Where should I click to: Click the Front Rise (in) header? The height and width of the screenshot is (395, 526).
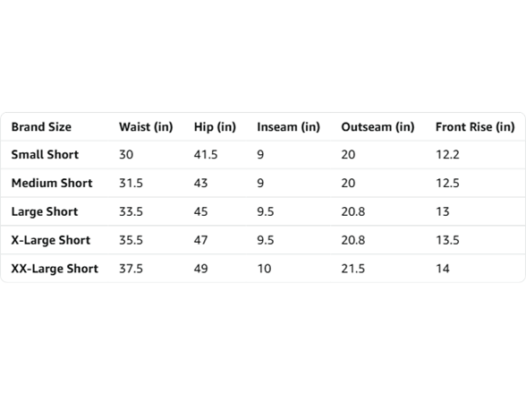coord(475,127)
